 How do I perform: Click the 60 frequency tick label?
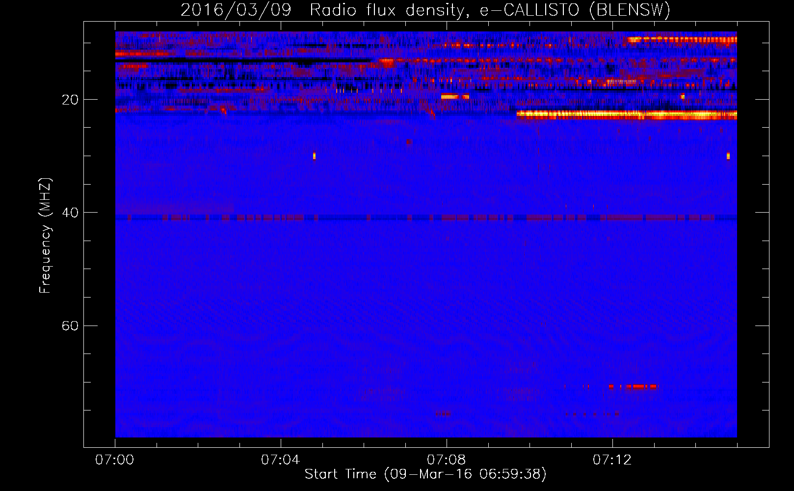[x=70, y=326]
